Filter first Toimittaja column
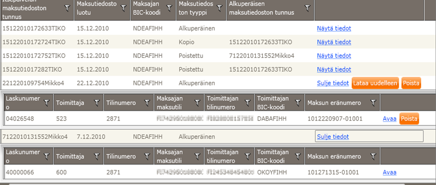 click(97, 103)
